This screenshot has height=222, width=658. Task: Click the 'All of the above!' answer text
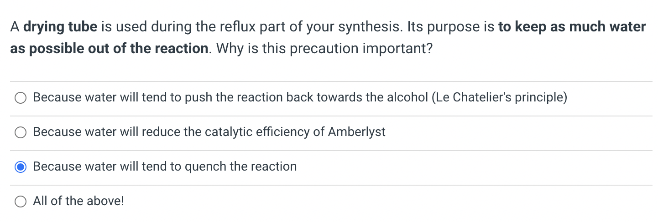(x=78, y=201)
